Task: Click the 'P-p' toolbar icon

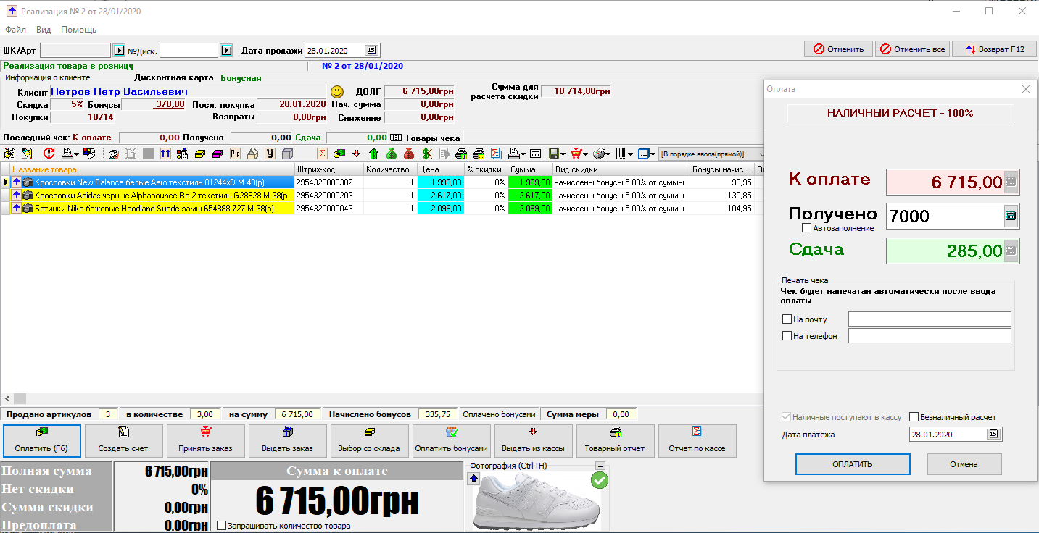Action: click(x=235, y=154)
